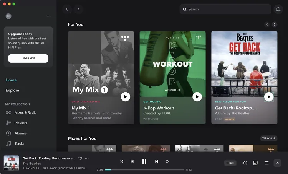Pause the current song
Image resolution: width=288 pixels, height=174 pixels.
144,161
